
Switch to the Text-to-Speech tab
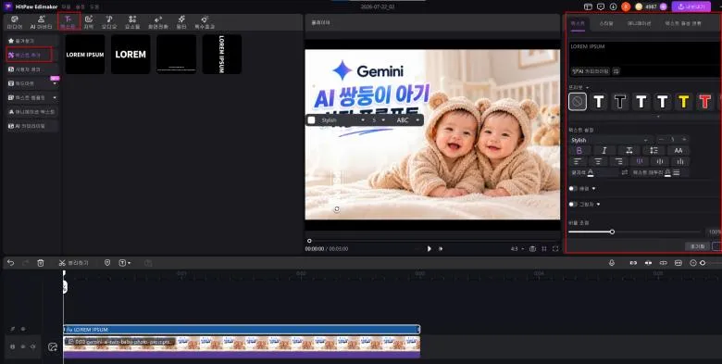coord(683,23)
